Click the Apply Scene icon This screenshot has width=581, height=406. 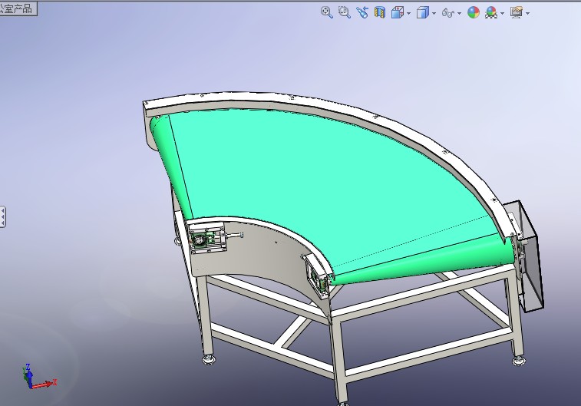pos(491,12)
